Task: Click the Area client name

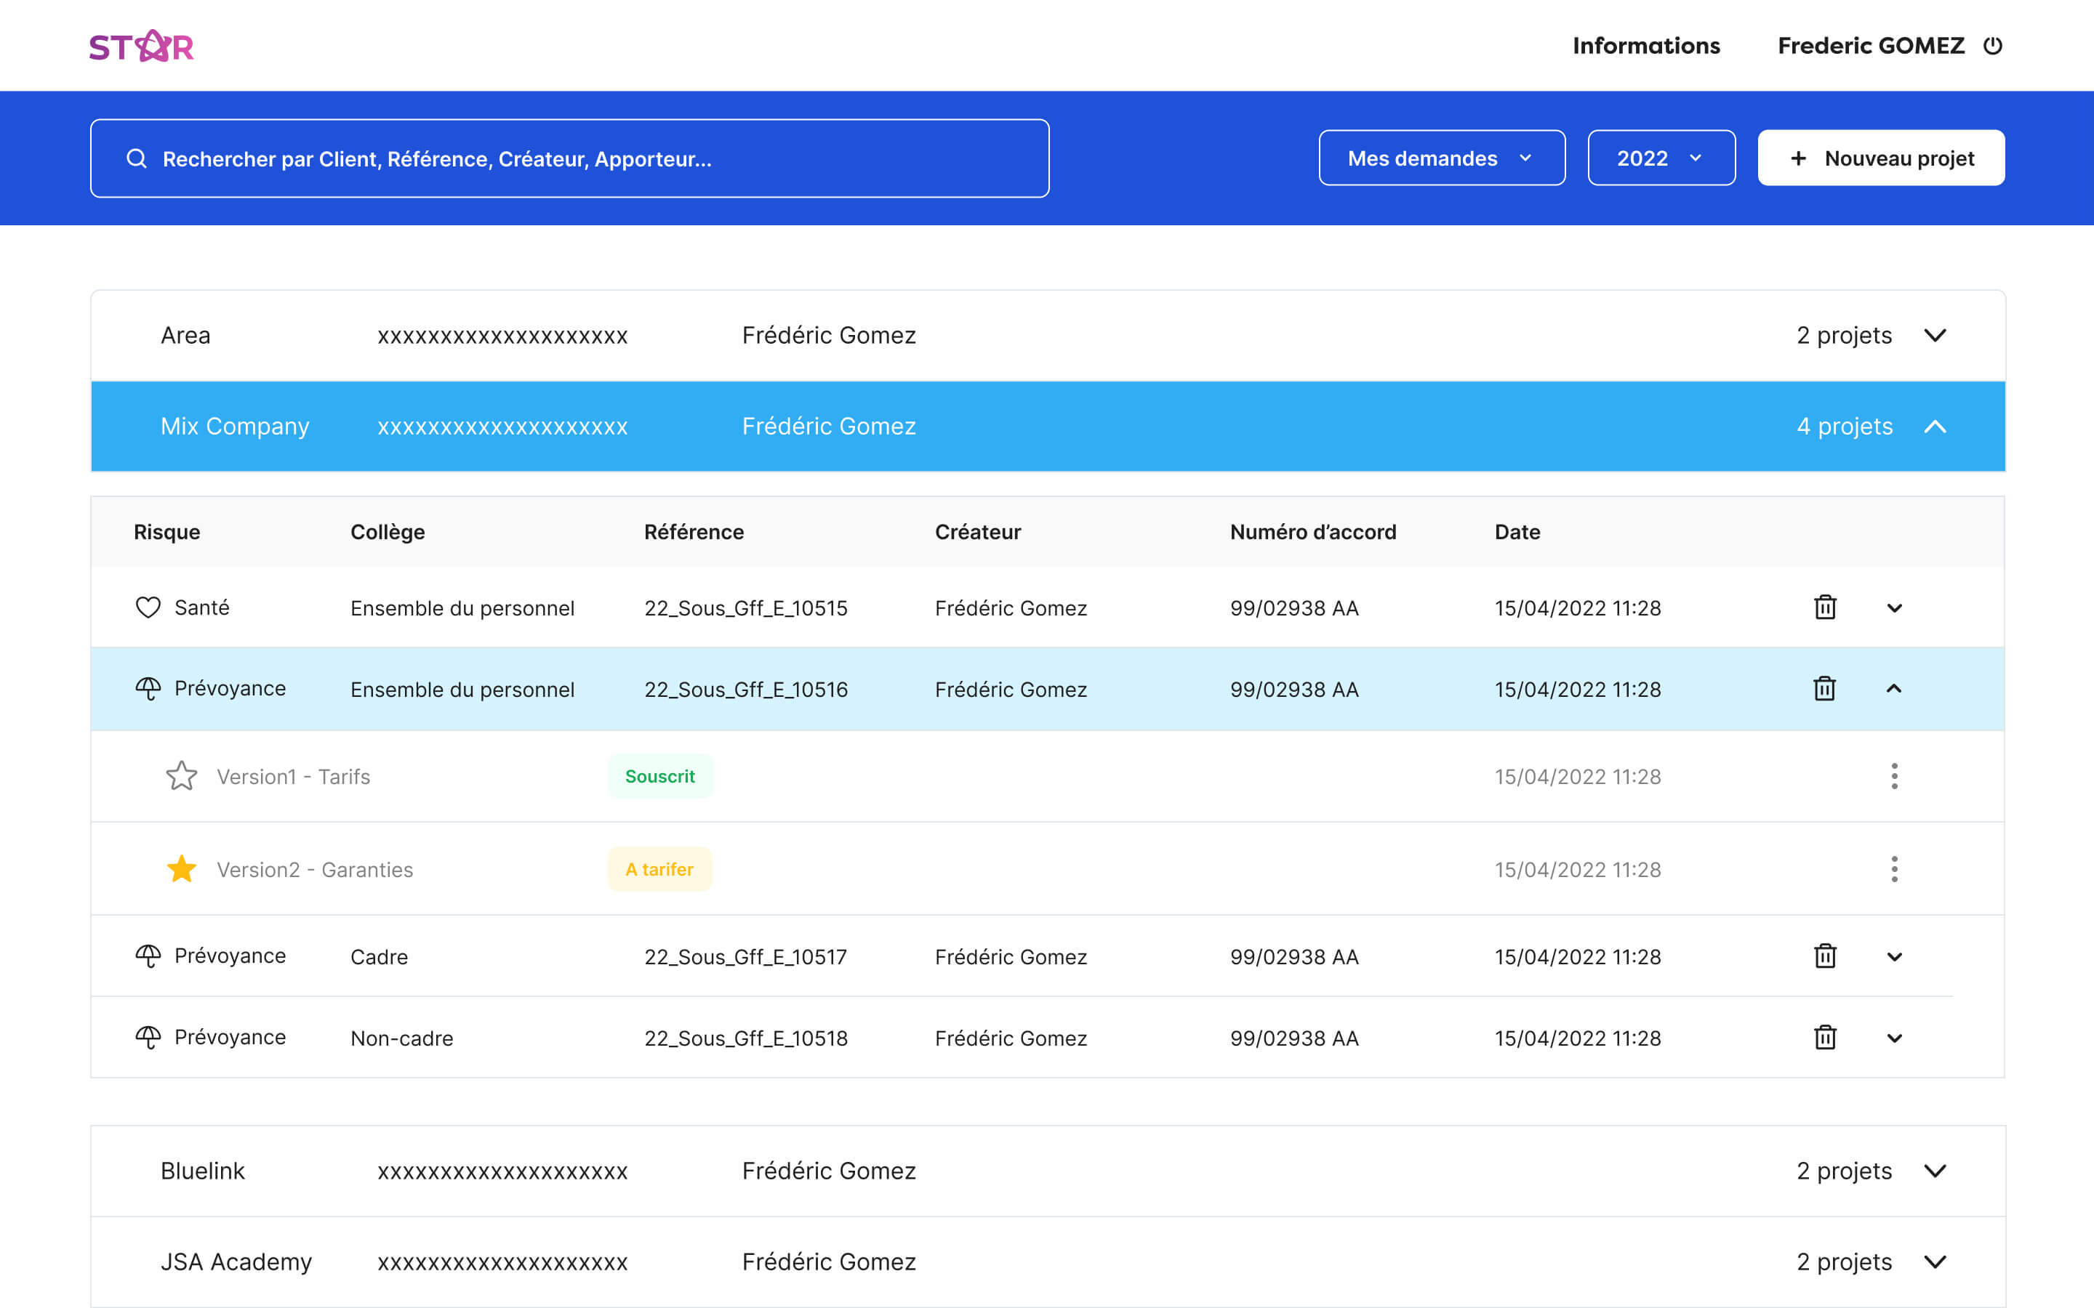Action: (185, 335)
